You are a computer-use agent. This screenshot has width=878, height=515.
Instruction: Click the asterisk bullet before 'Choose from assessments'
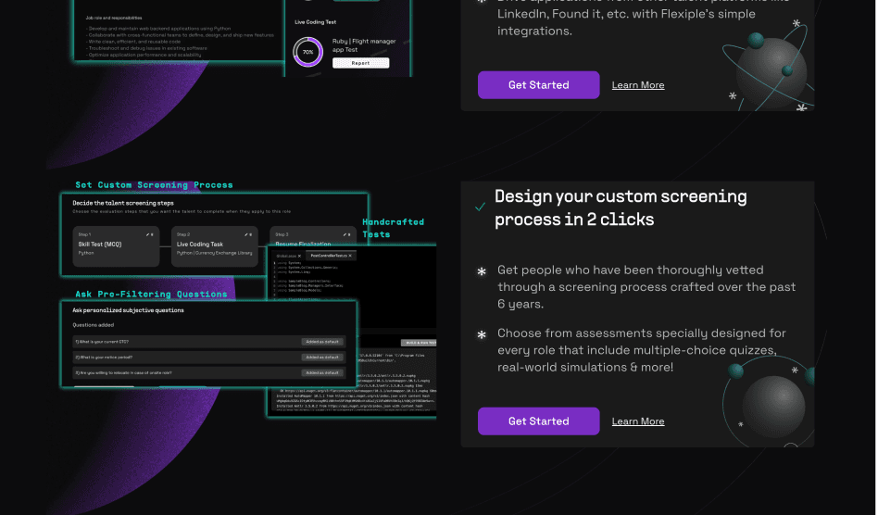(482, 334)
